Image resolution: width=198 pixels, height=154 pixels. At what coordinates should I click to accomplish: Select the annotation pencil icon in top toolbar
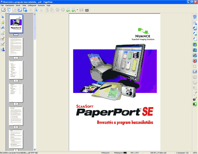pos(4,10)
